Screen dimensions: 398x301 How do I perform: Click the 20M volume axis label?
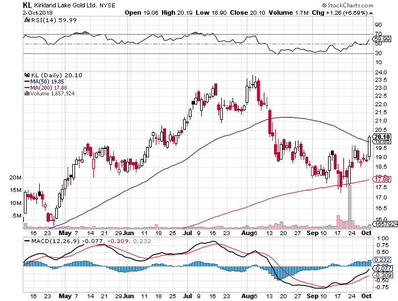(x=15, y=178)
